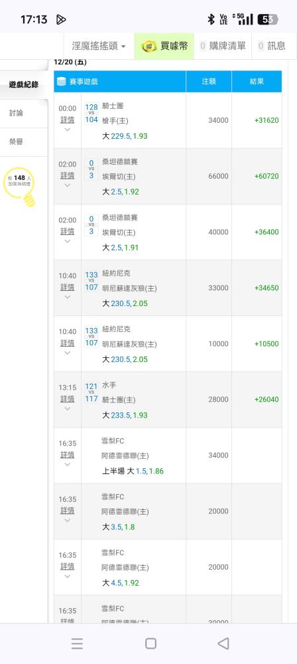
Task: Open Android recent apps menu icon
Action: [77, 643]
